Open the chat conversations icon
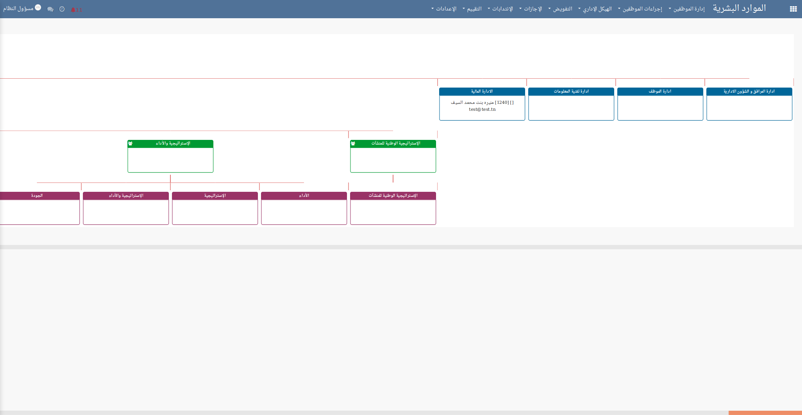Screen dimensions: 802x415 click(50, 9)
